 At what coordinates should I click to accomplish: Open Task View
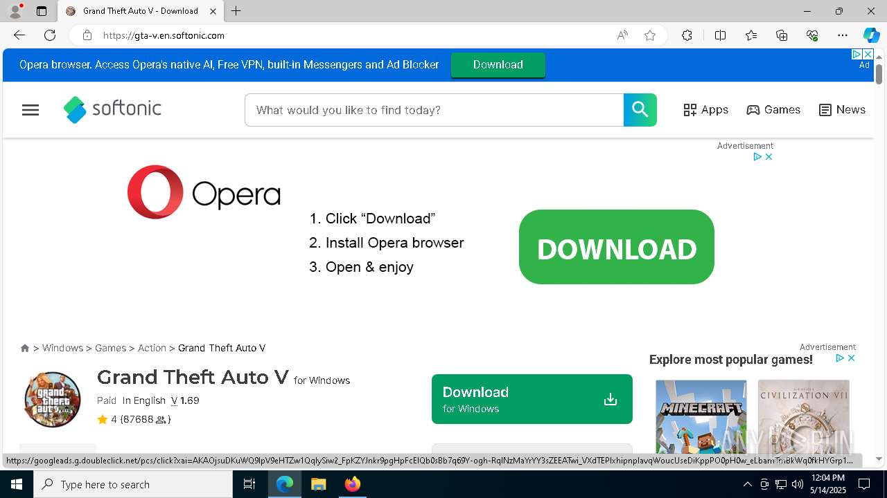tap(249, 484)
